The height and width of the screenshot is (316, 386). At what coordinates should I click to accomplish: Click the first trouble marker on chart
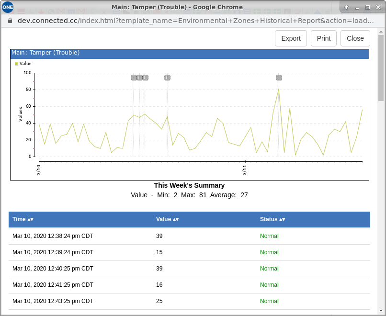pos(134,78)
